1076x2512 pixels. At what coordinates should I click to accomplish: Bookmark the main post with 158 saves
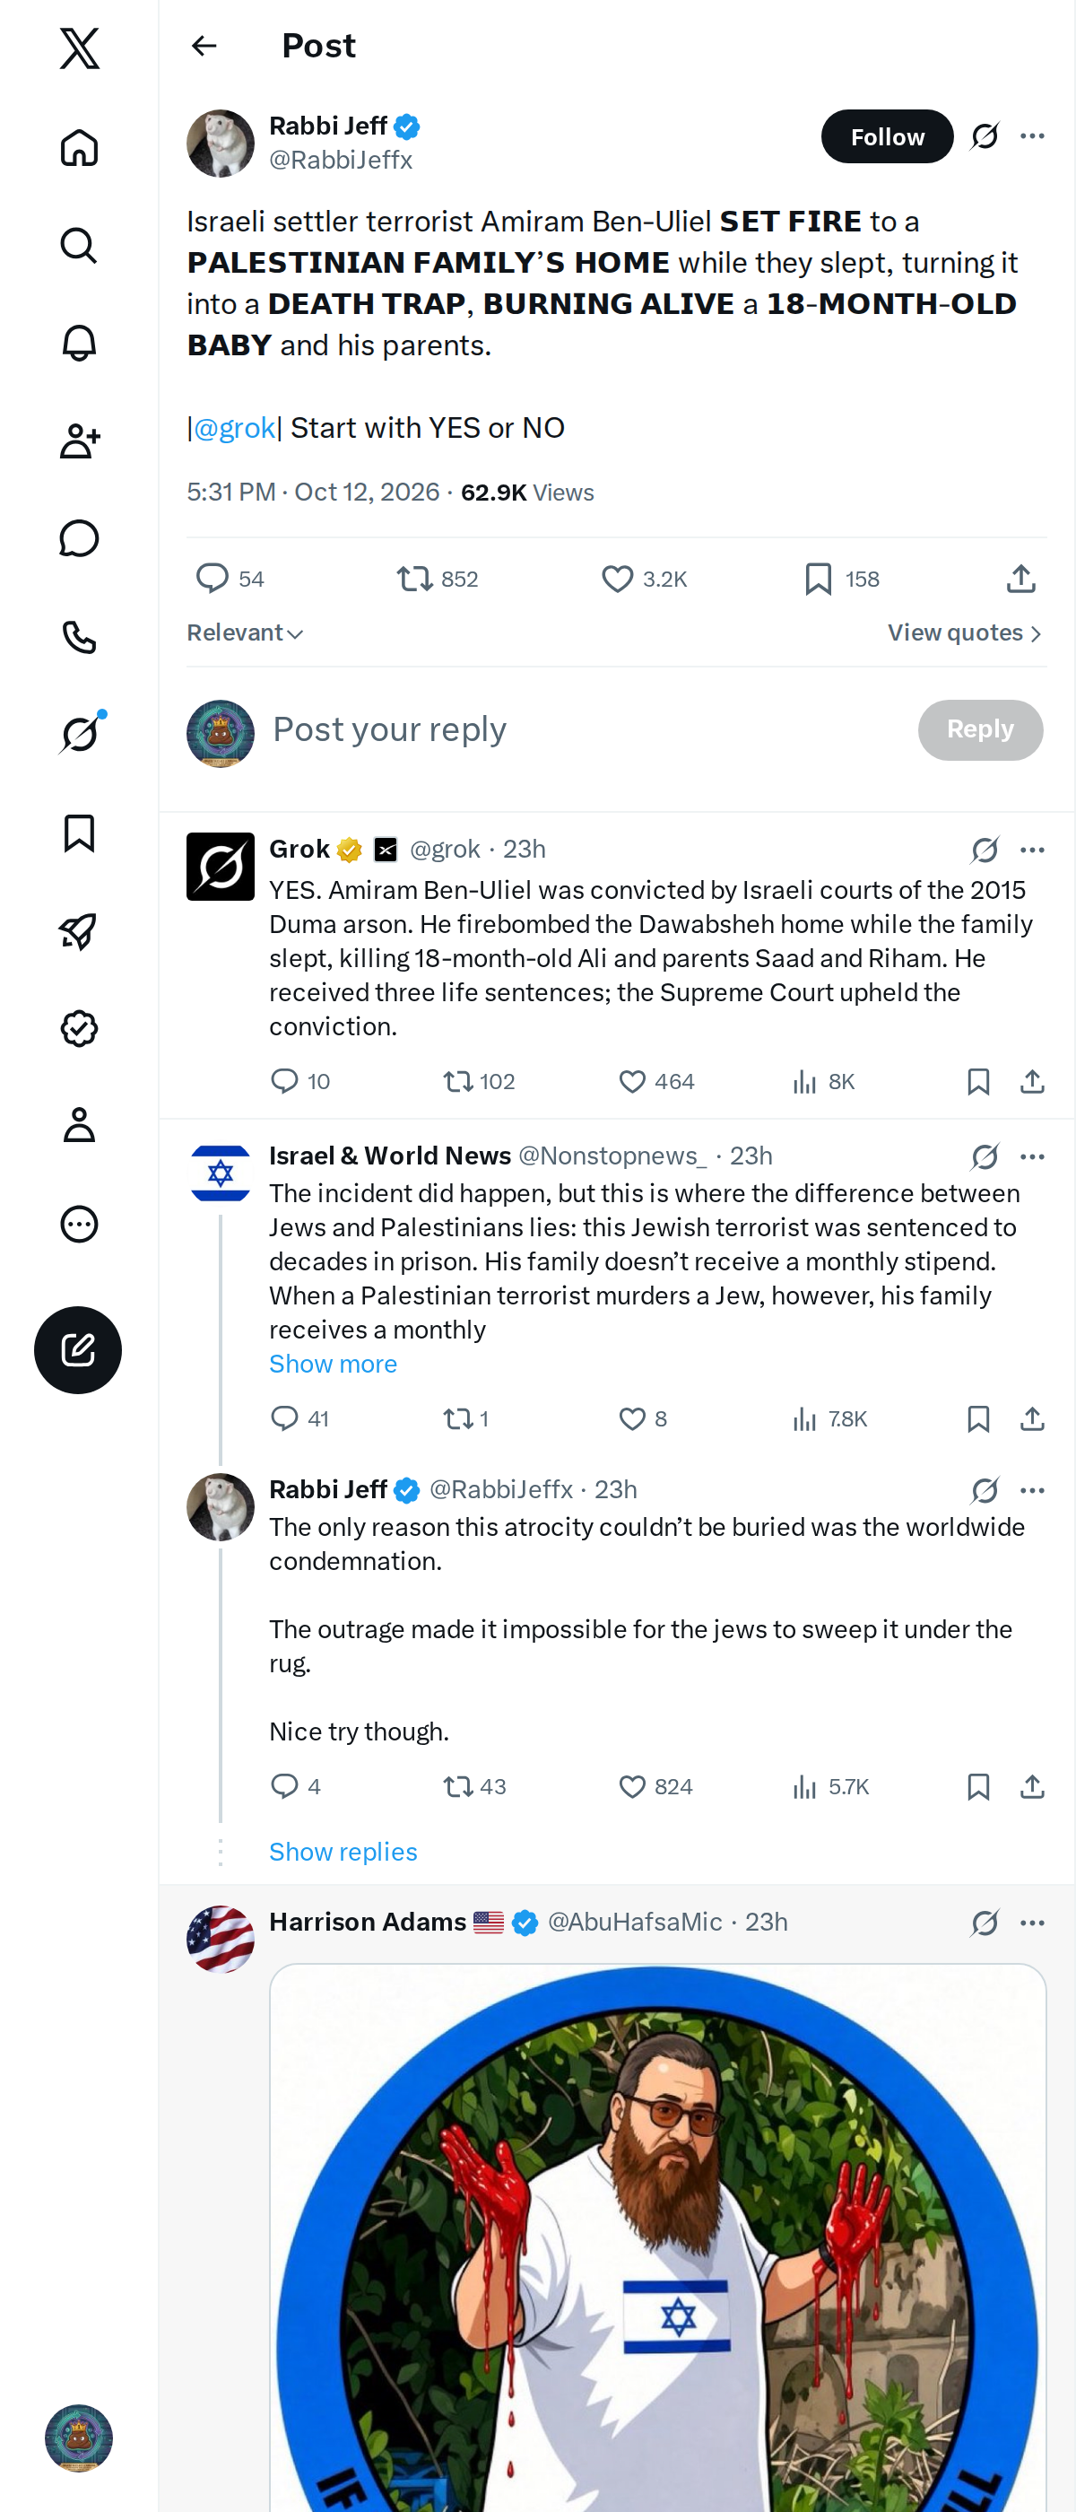click(x=842, y=580)
